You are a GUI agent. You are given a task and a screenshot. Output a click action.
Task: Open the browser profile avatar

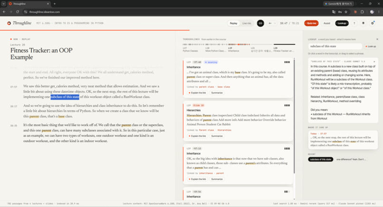tap(372, 12)
